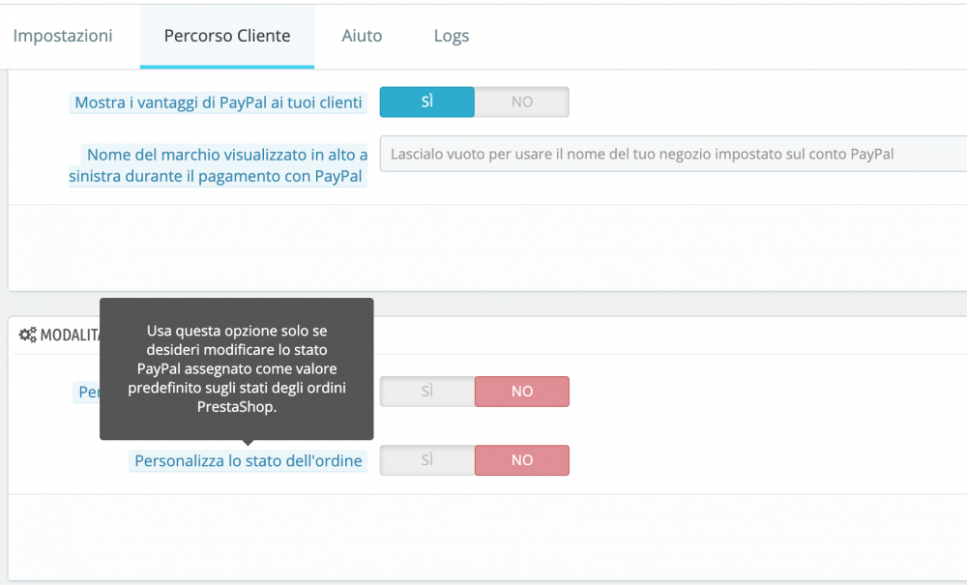Click the gears icon beside MODALITÀ heading
Screen dimensions: 967x585
(x=27, y=335)
